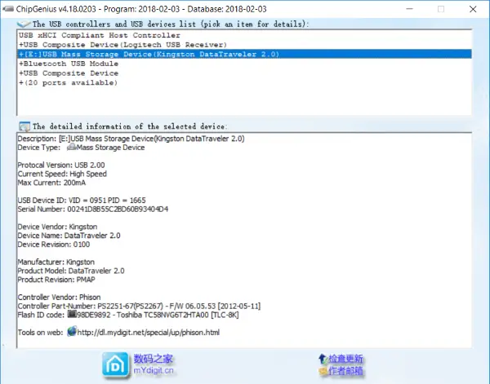Image resolution: width=490 pixels, height=384 pixels.
Task: Click the Device Revision: 0100 line
Action: point(54,245)
